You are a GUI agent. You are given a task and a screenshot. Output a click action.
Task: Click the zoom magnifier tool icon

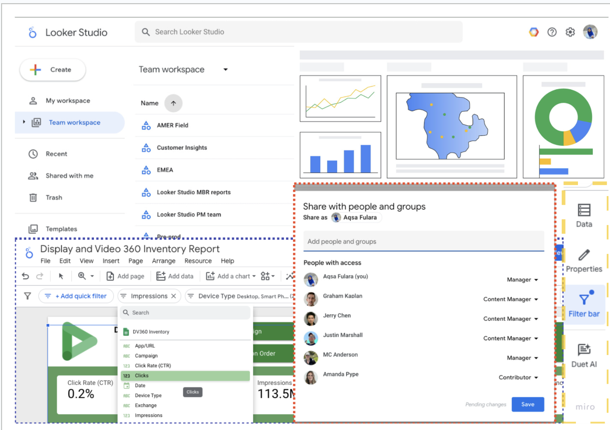click(82, 276)
